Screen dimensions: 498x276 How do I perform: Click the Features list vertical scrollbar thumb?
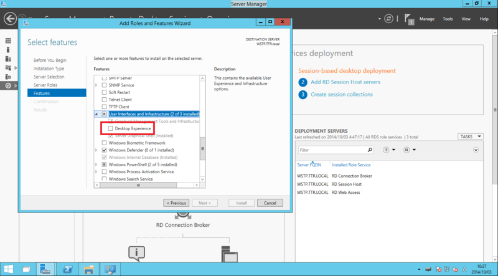pyautogui.click(x=203, y=148)
